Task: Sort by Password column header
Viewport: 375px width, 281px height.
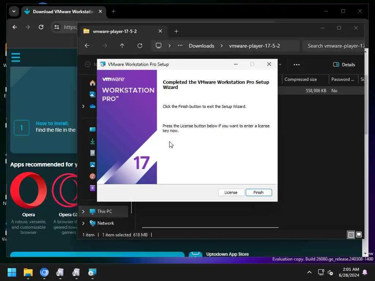Action: tap(343, 79)
